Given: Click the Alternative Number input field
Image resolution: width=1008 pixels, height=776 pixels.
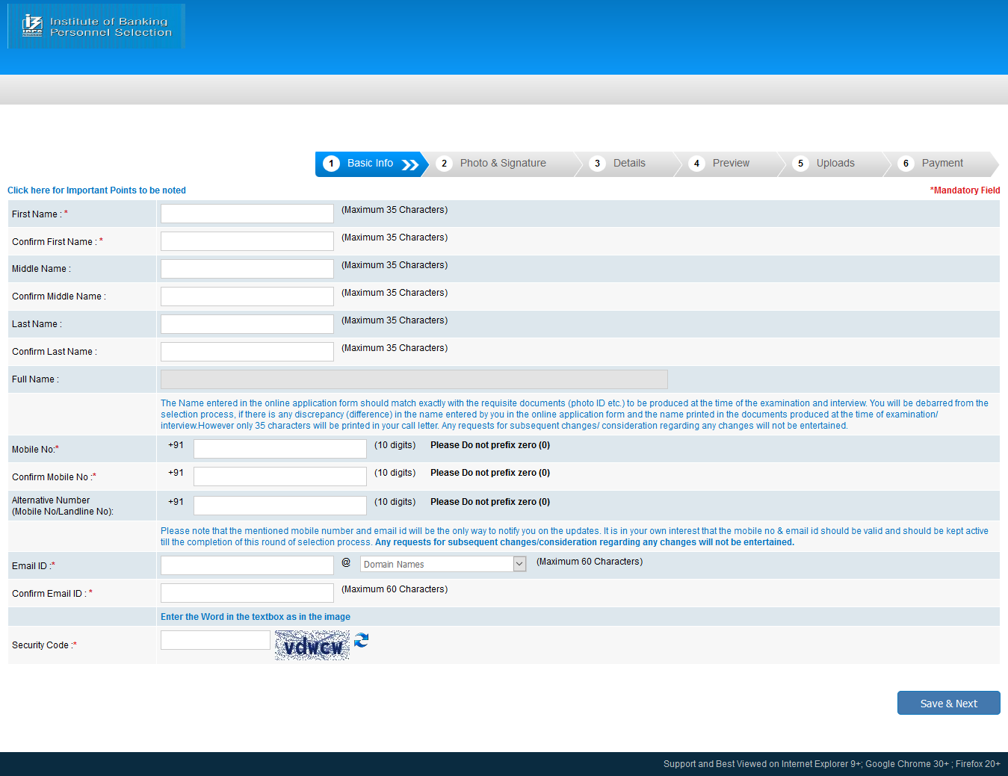Looking at the screenshot, I should pos(279,505).
